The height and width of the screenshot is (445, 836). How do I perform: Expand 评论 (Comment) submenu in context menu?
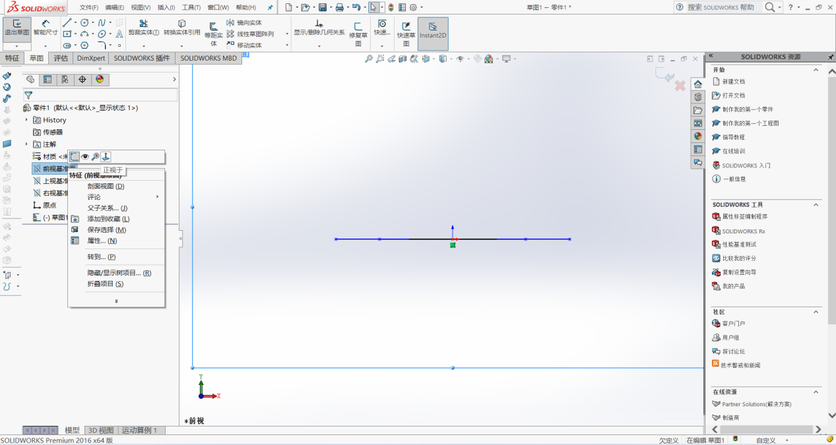pos(158,197)
